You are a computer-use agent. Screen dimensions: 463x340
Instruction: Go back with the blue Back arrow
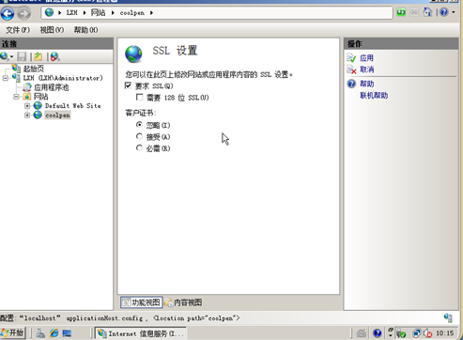click(8, 13)
